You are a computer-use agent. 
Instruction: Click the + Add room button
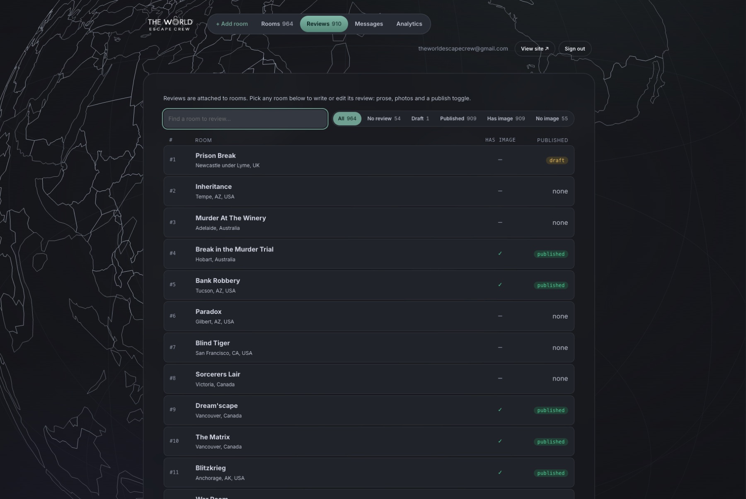click(x=232, y=24)
